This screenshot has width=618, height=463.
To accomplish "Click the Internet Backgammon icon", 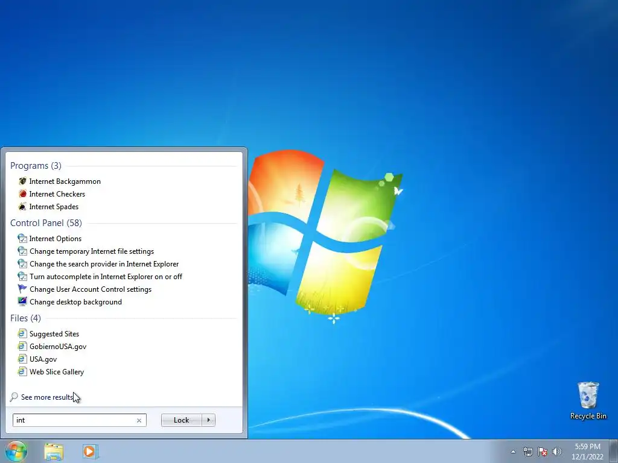I will pyautogui.click(x=22, y=181).
